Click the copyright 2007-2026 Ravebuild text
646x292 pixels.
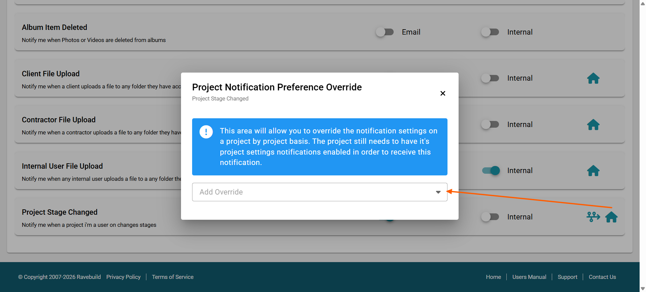tap(60, 277)
